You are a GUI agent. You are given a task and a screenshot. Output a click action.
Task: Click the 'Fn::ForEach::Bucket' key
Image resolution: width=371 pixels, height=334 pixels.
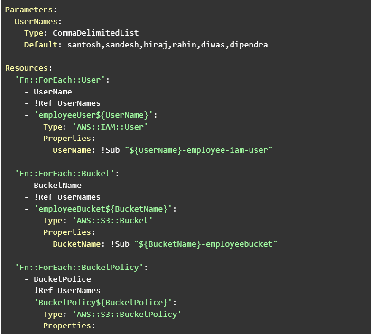pyautogui.click(x=65, y=173)
